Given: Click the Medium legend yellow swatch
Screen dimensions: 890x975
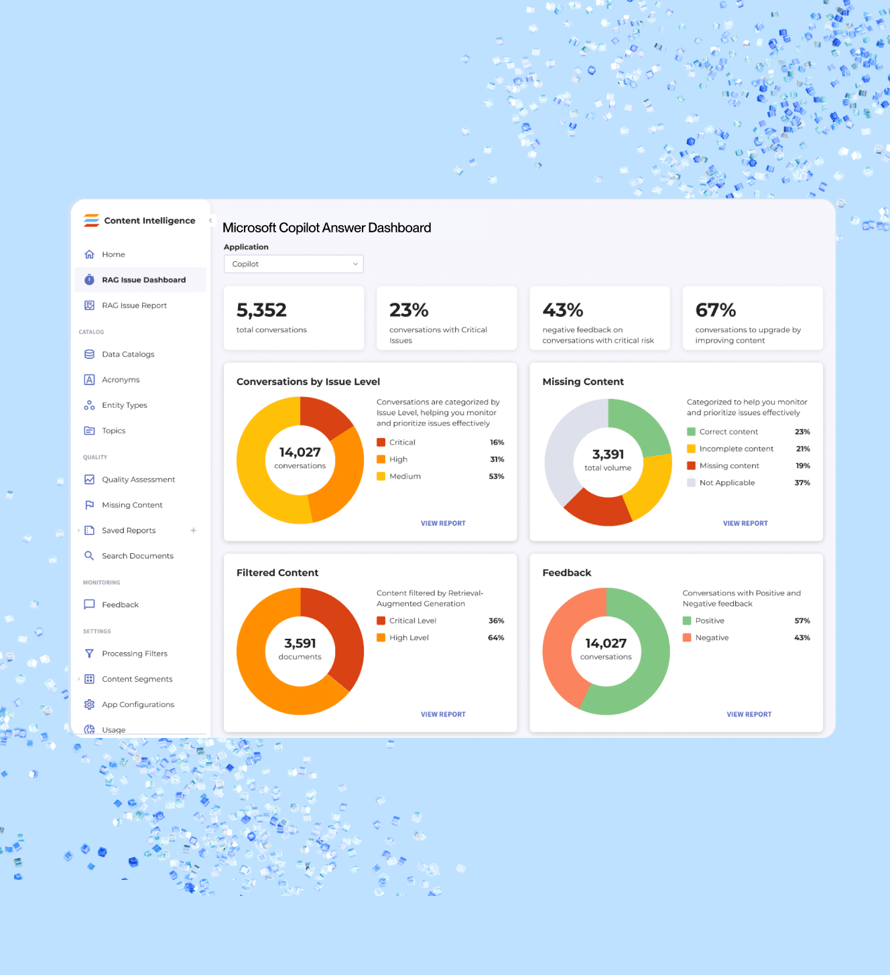Looking at the screenshot, I should click(x=381, y=477).
